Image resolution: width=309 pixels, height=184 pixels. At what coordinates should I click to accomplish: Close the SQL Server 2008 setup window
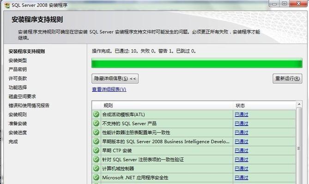298,4
